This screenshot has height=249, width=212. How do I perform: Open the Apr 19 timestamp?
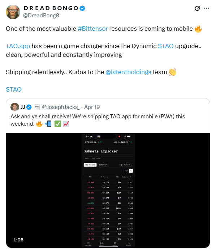92,107
